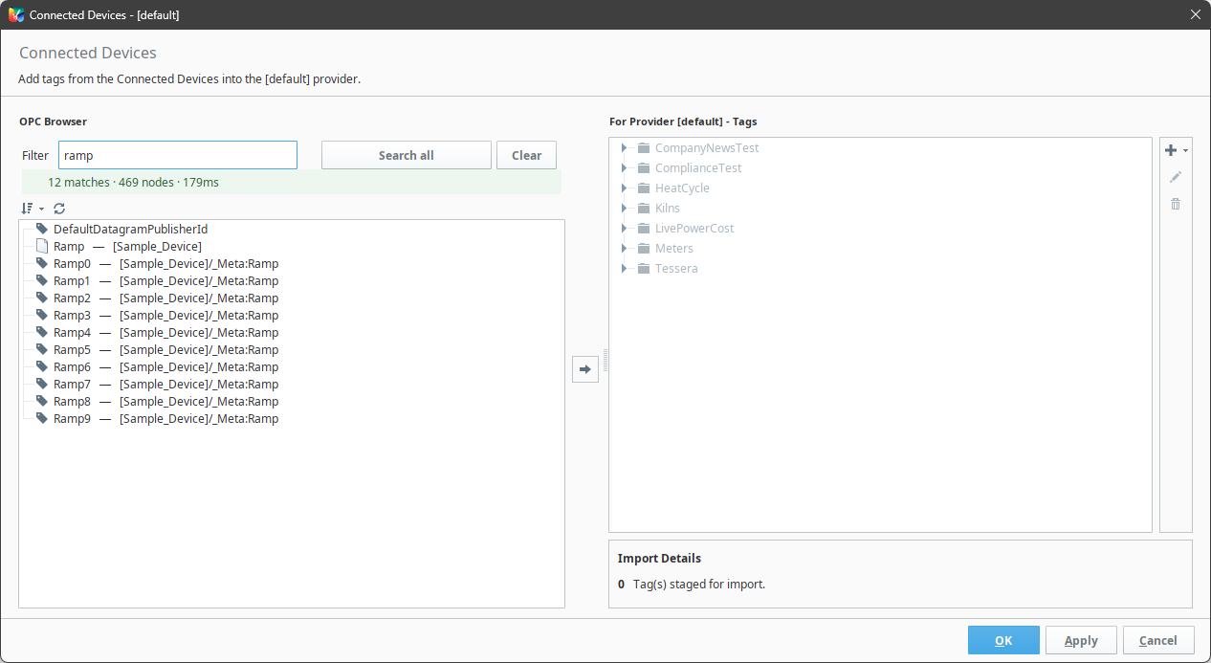Click the ComplianceTest folder icon
Viewport: 1211px width, 663px height.
pos(644,168)
